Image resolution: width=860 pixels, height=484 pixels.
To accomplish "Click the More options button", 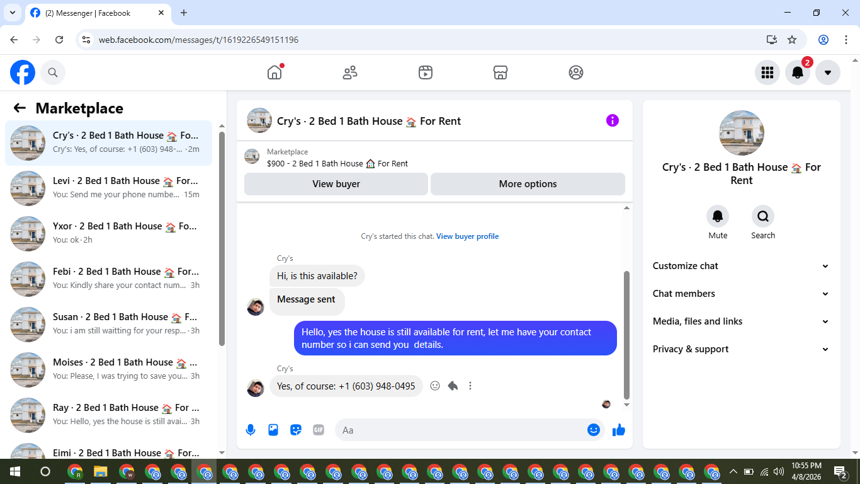I will click(x=528, y=184).
